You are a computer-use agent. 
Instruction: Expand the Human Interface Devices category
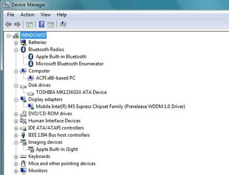16,121
